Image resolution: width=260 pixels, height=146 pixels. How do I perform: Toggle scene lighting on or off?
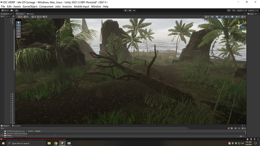(217, 16)
